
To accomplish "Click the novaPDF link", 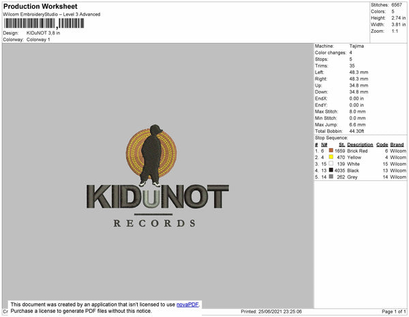I will coord(187,305).
